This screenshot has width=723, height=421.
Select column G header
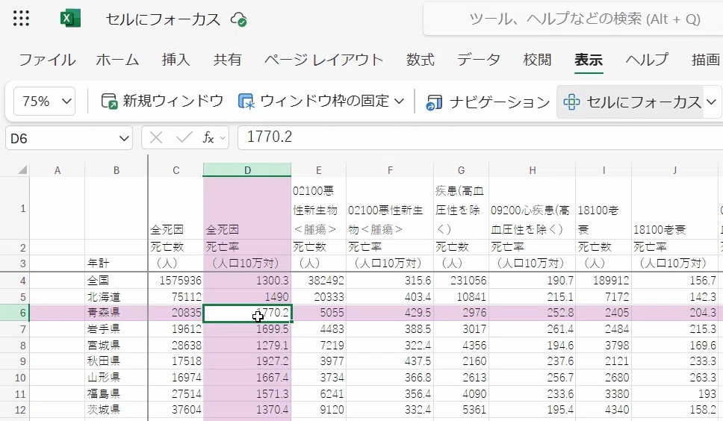461,170
